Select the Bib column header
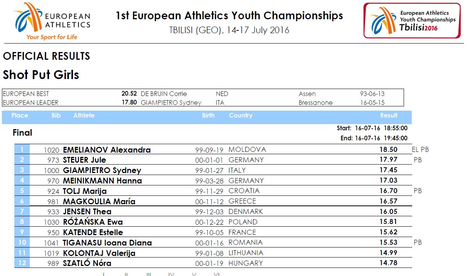Viewport: 467px width, 276px height. [56, 115]
